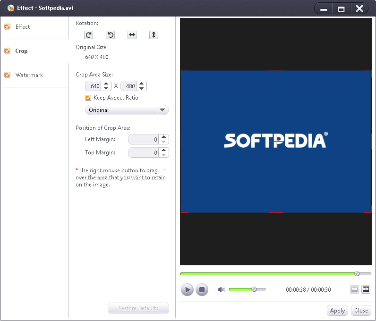The image size is (376, 321).
Task: Maximize the Effect window
Action: (341, 8)
